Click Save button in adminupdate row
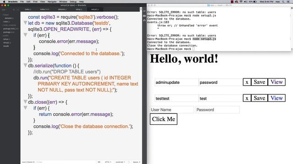 [260, 82]
